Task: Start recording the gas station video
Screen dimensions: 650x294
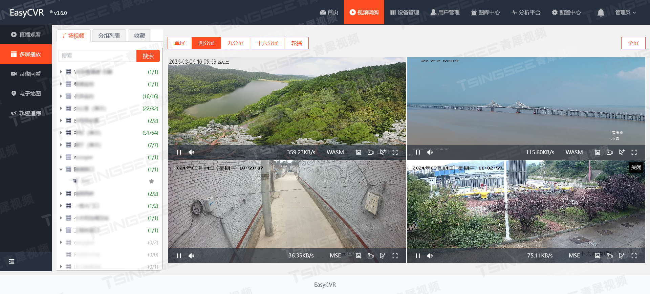Action: pos(610,256)
